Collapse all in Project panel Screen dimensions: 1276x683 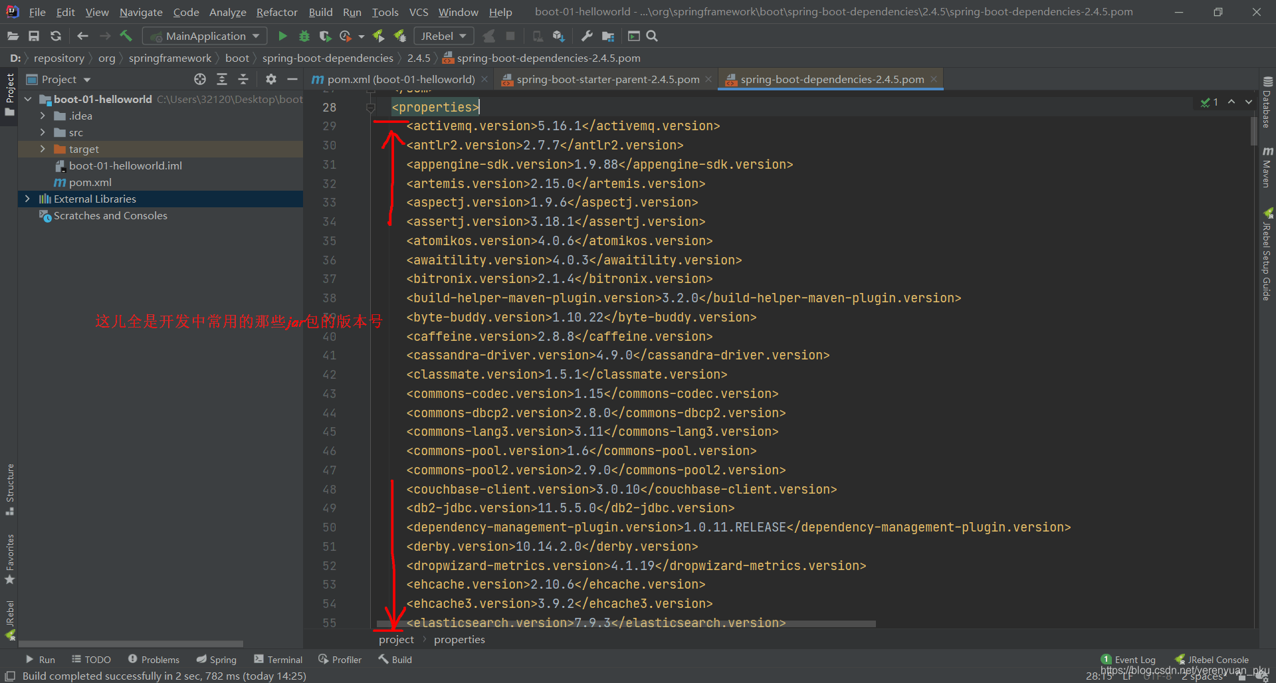(243, 79)
